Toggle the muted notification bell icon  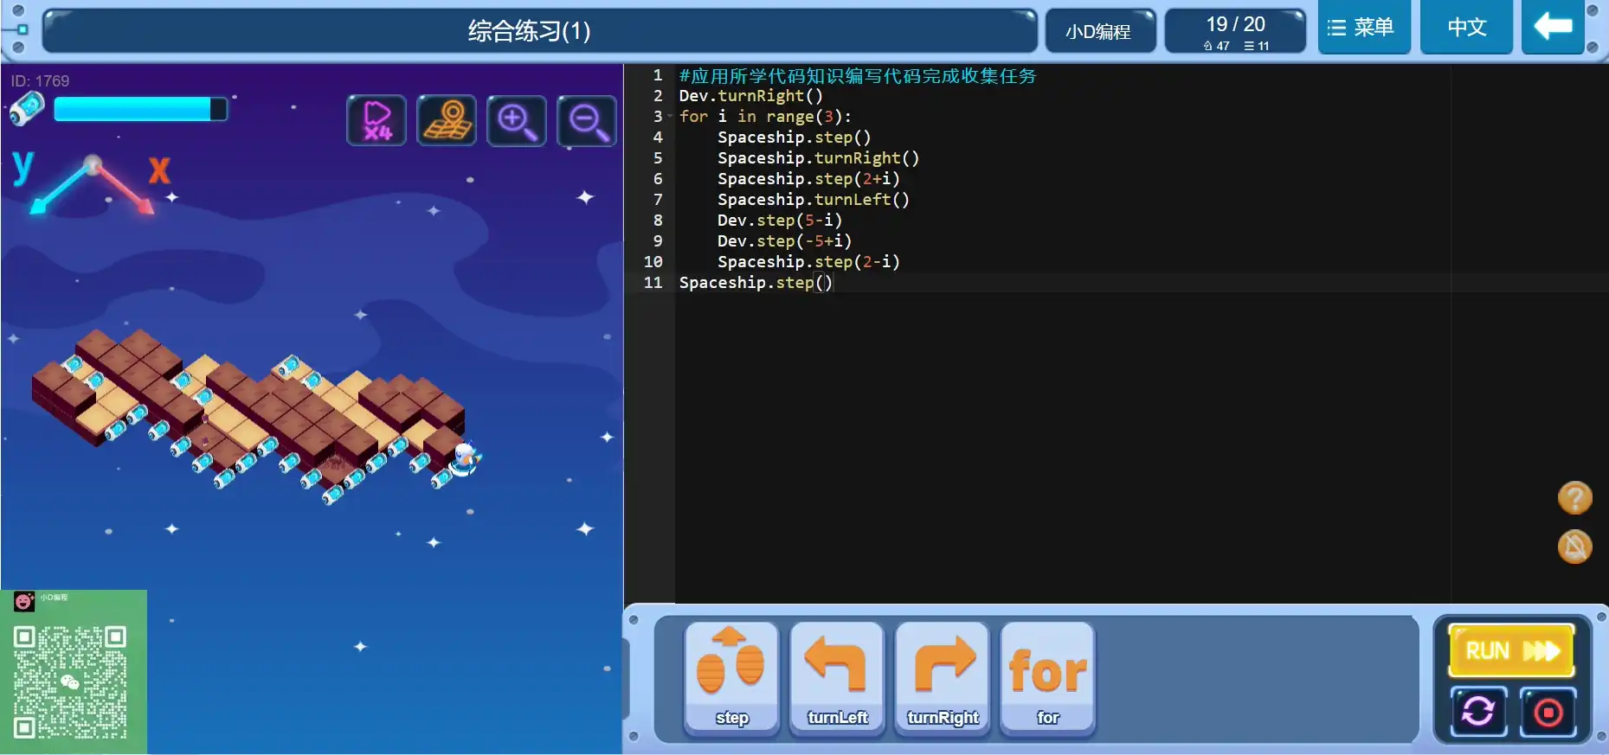tap(1574, 547)
